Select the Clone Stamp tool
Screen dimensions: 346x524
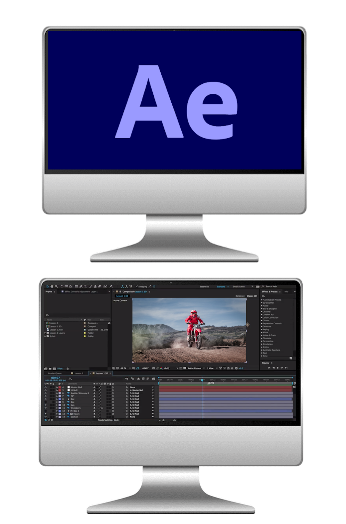(95, 286)
